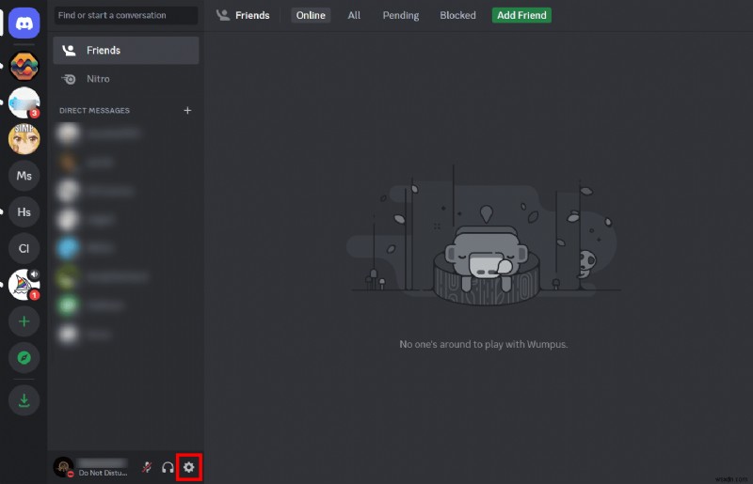Open the Cl server

[24, 248]
